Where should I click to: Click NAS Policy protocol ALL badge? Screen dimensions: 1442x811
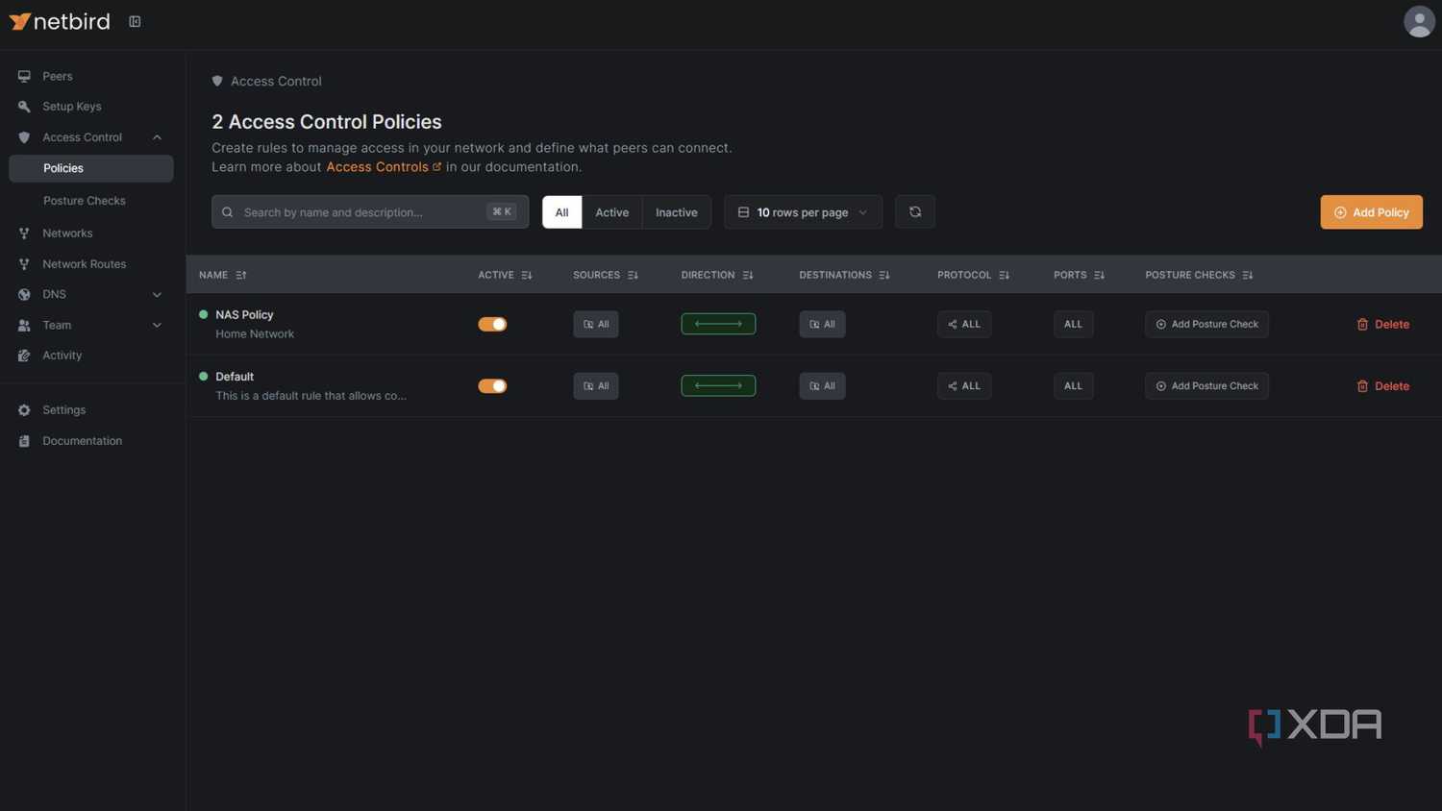coord(964,325)
